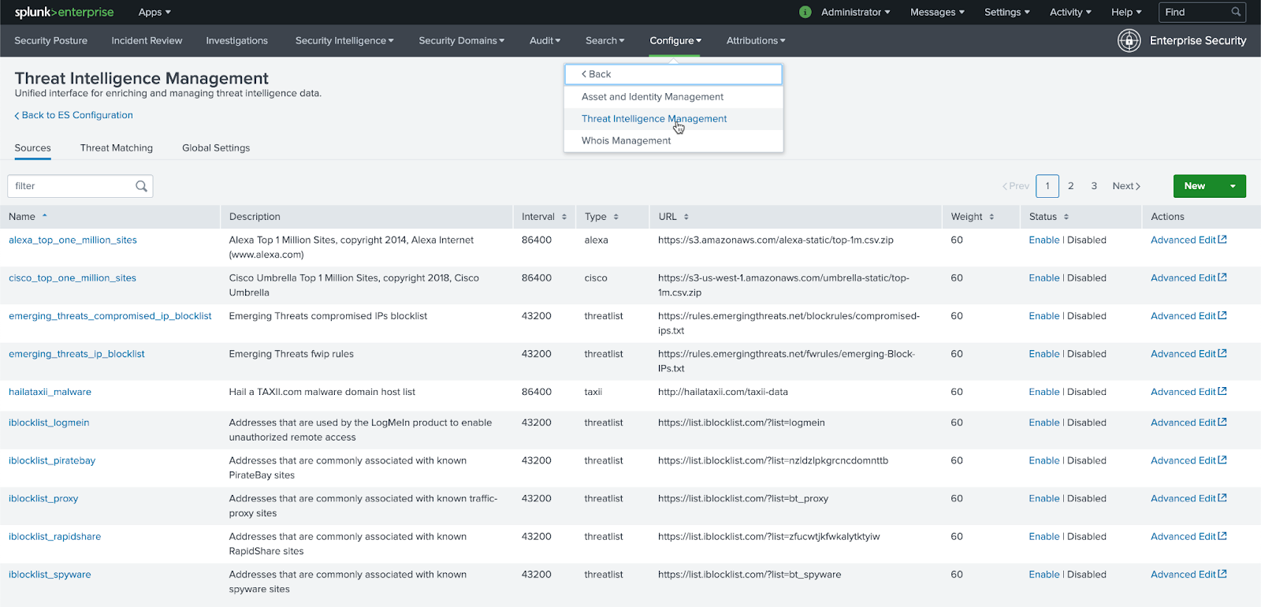1261x607 pixels.
Task: Select Whois Management from the Configure menu
Action: click(626, 141)
